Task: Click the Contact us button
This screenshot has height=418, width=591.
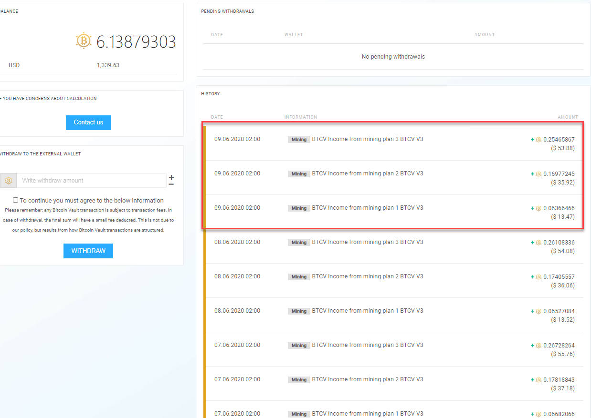Action: [x=88, y=122]
